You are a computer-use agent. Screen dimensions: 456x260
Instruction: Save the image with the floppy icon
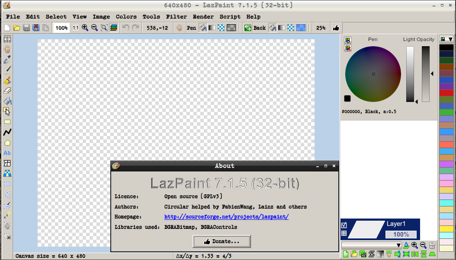(x=26, y=28)
